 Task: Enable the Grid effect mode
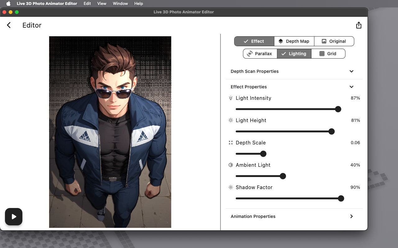(328, 54)
